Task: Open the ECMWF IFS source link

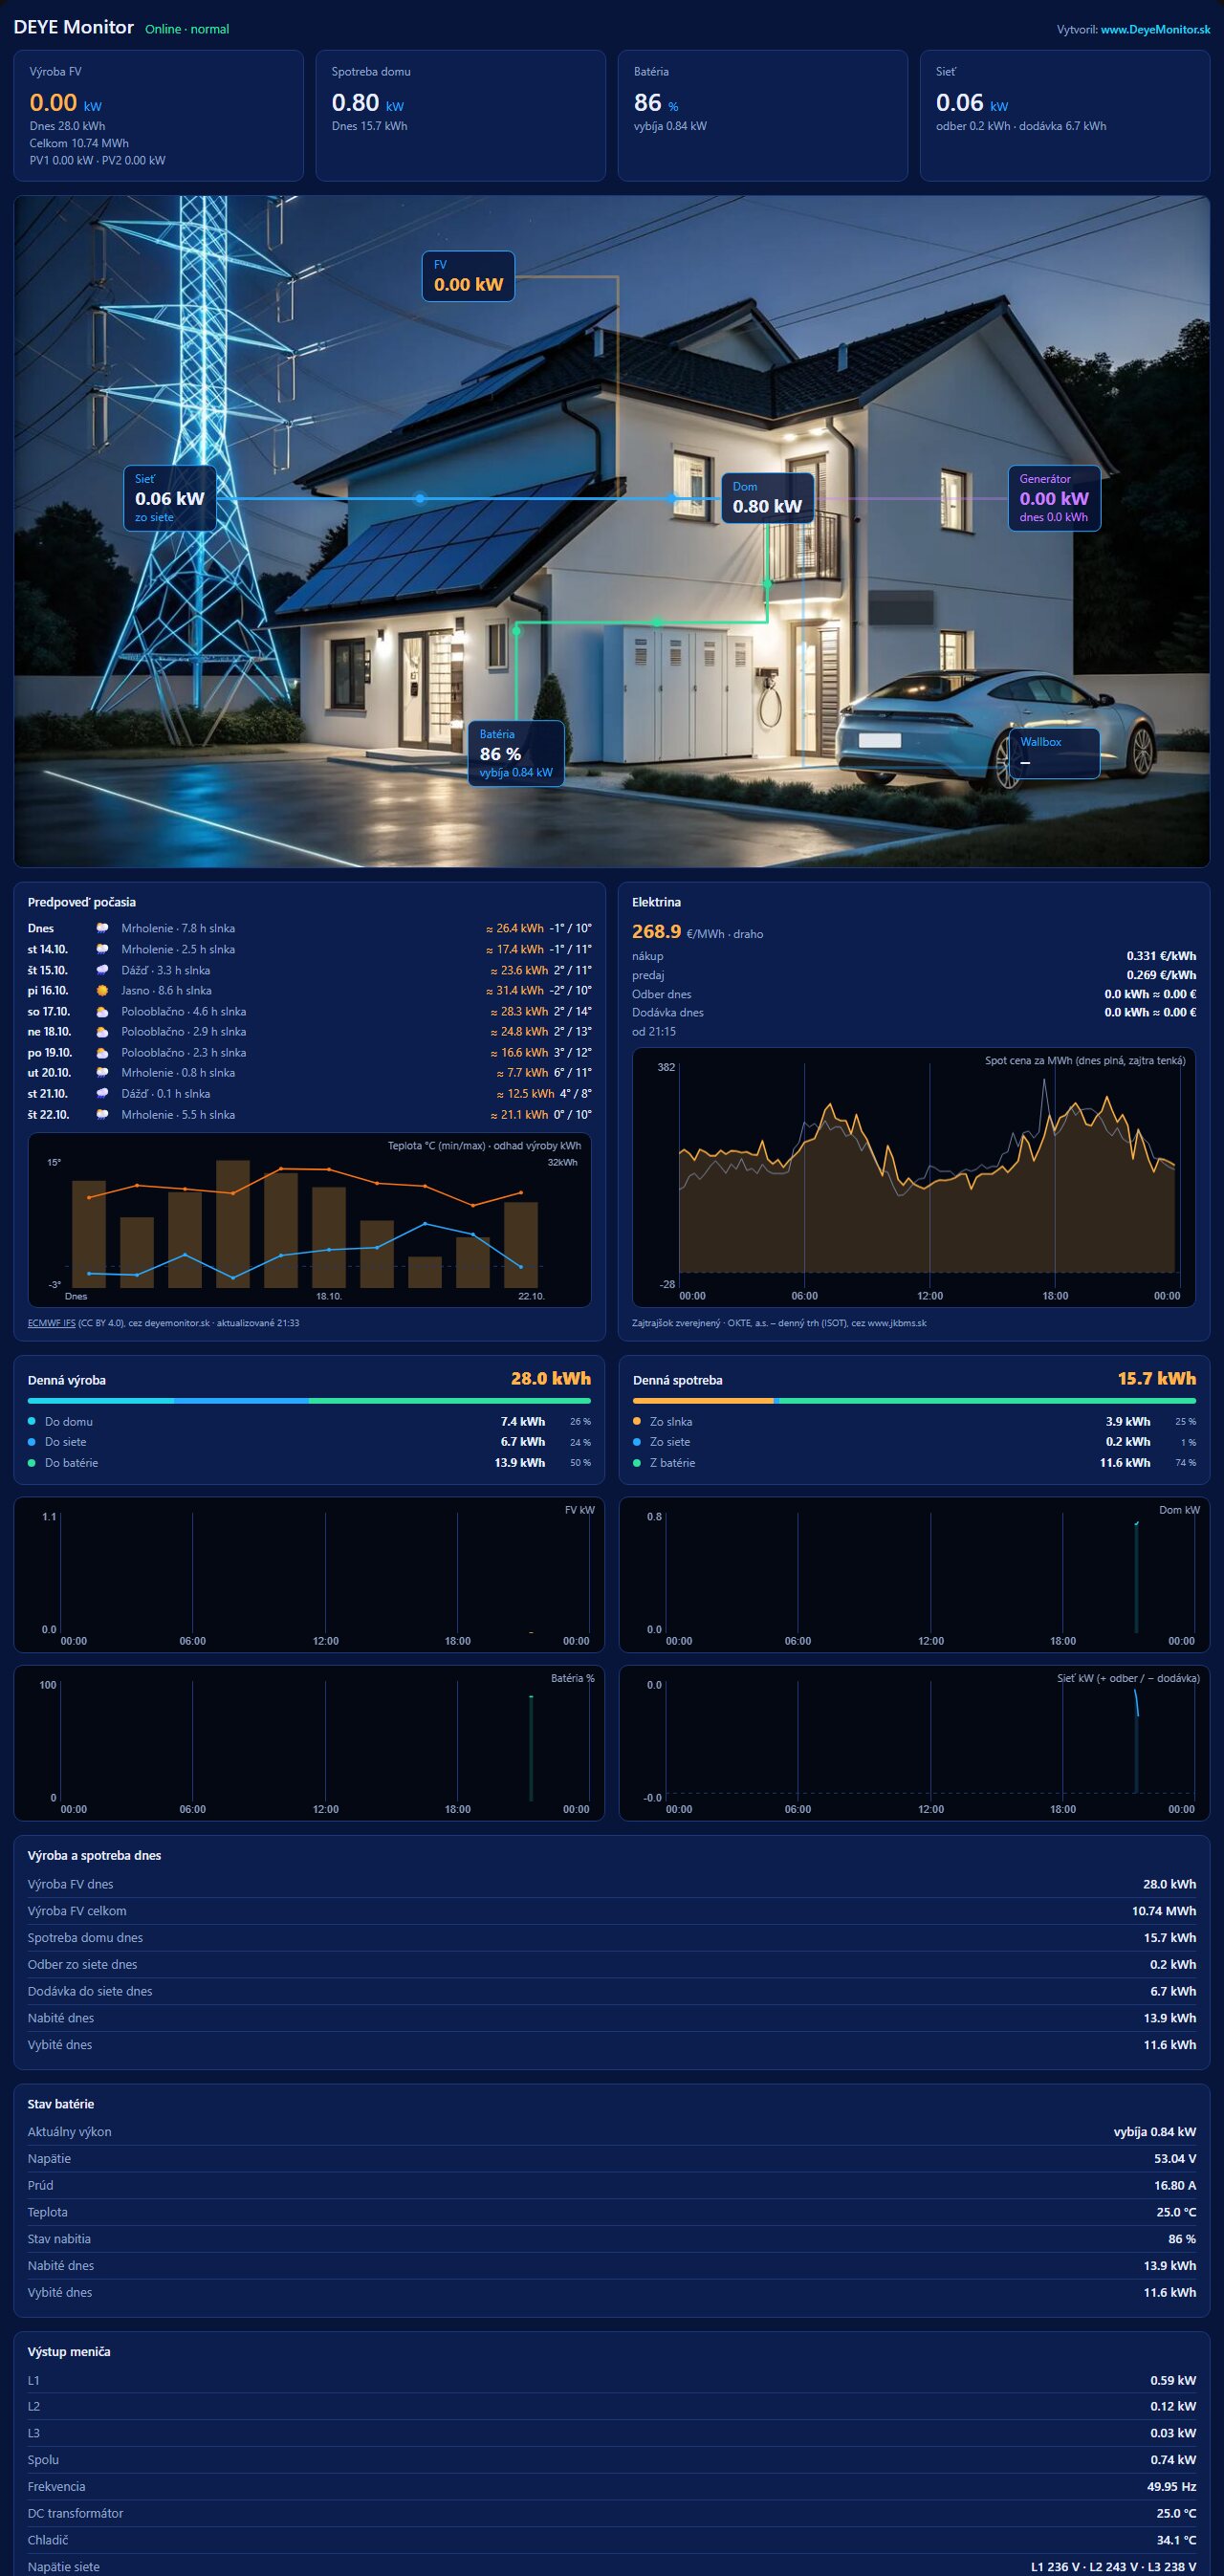Action: 51,1323
